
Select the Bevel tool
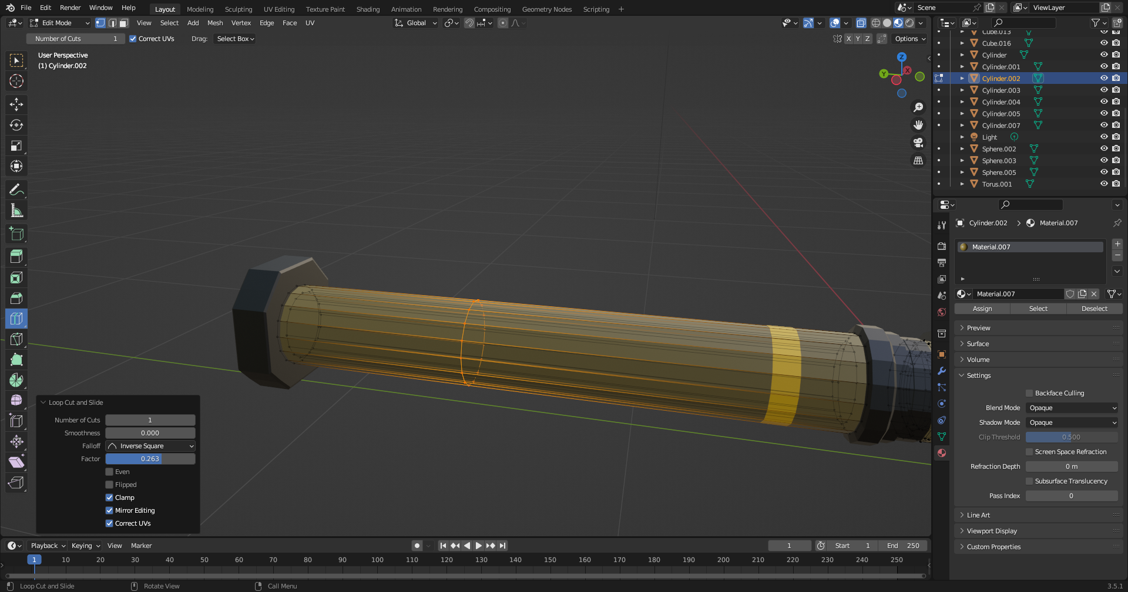[16, 298]
